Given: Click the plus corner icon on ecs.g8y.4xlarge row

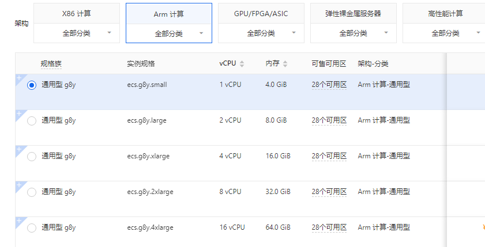Looking at the screenshot, I should (x=19, y=220).
